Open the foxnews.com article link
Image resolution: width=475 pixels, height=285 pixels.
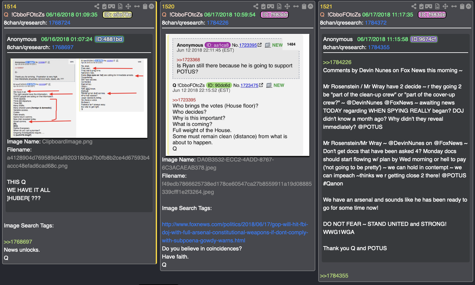pos(235,232)
